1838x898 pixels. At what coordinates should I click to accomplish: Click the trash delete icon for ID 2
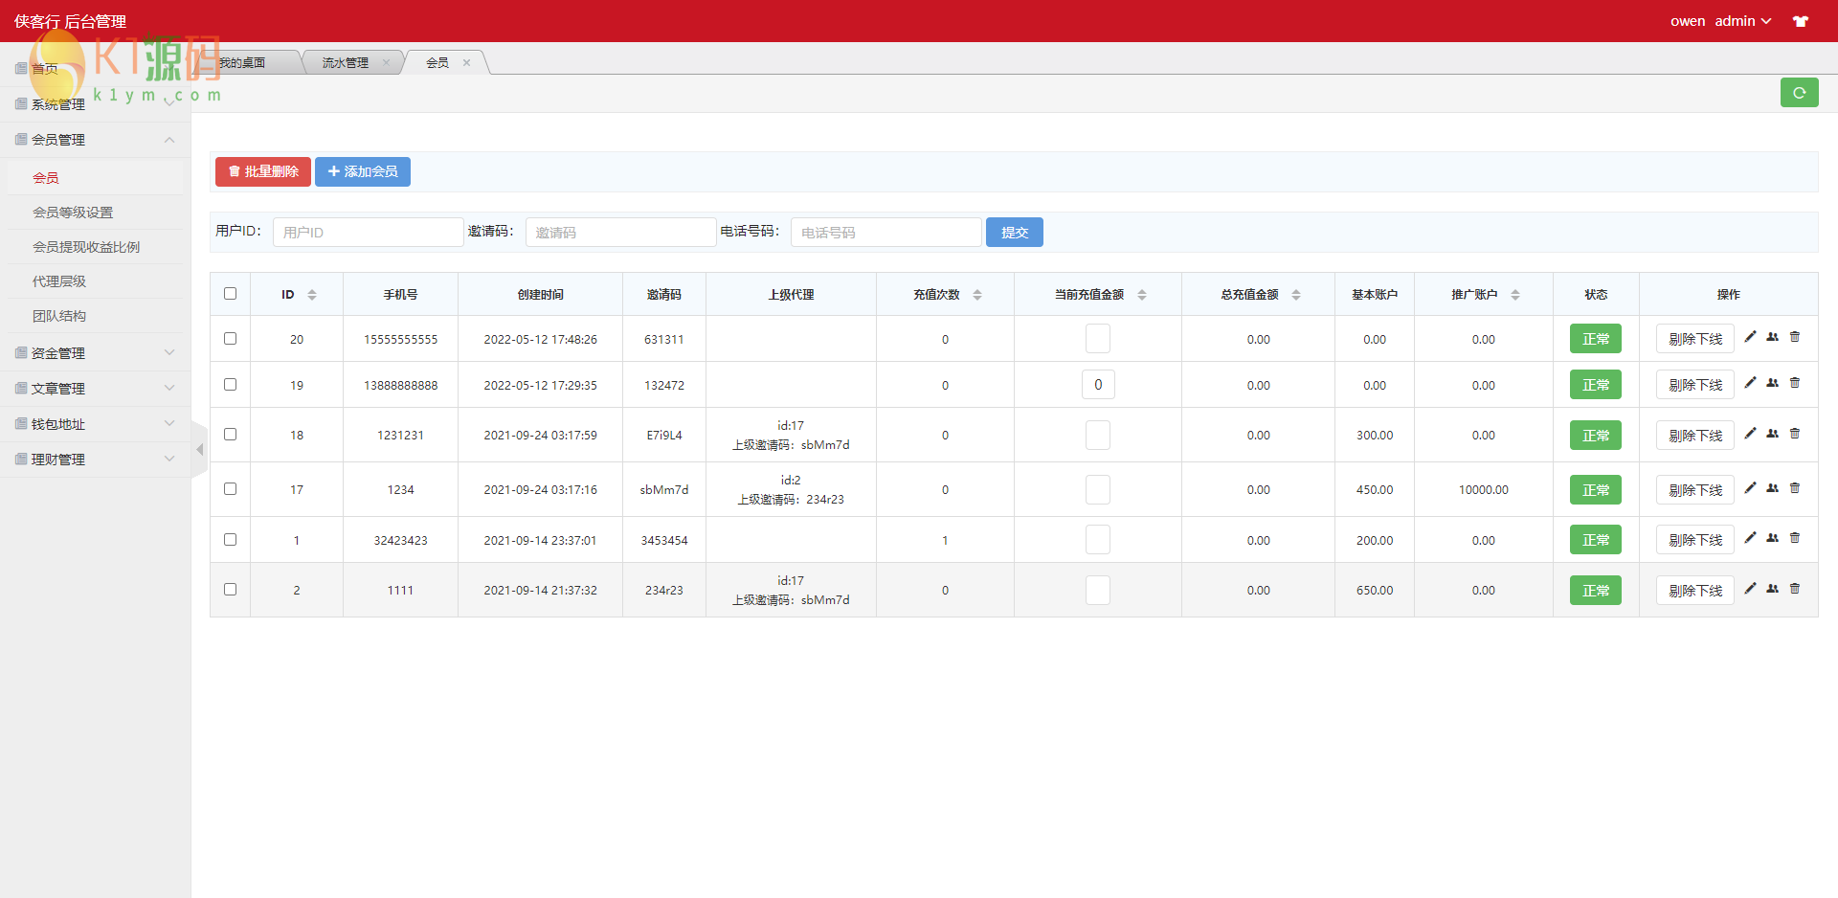coord(1795,589)
